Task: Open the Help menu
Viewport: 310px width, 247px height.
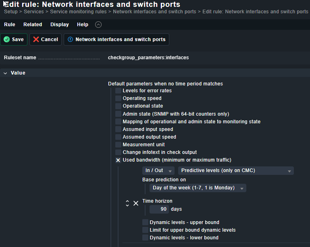Action: pos(83,25)
